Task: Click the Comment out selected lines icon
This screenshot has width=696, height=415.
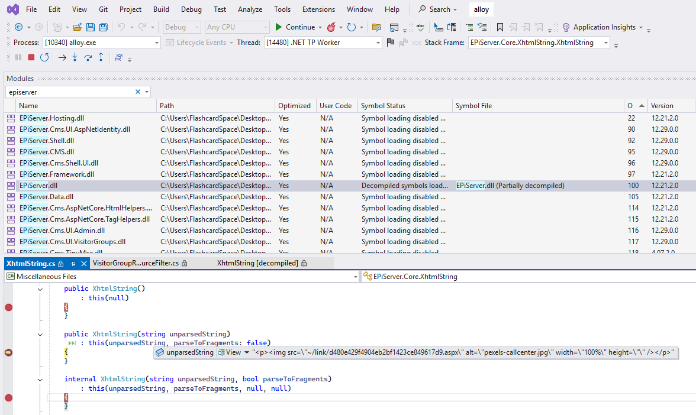Action: [469, 27]
